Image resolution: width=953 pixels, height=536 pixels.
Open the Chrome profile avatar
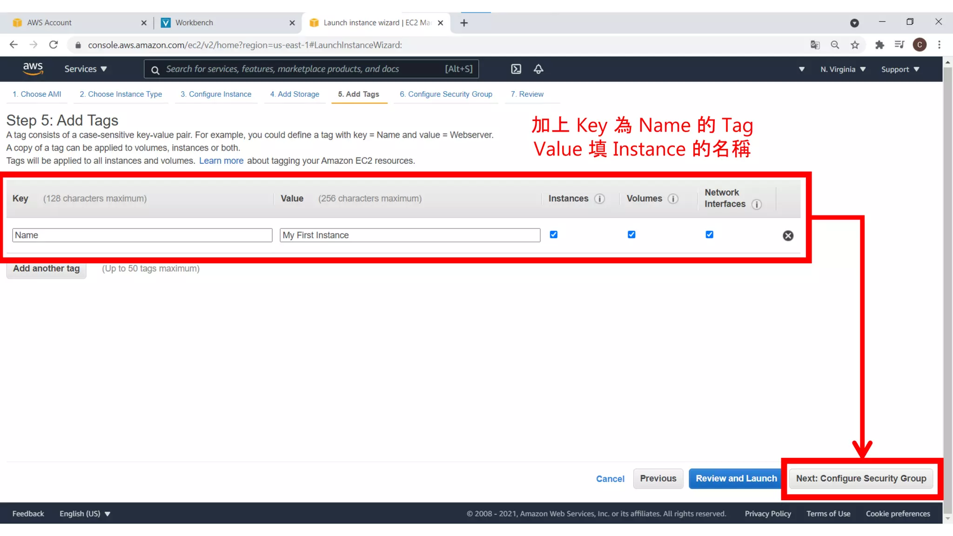(919, 45)
